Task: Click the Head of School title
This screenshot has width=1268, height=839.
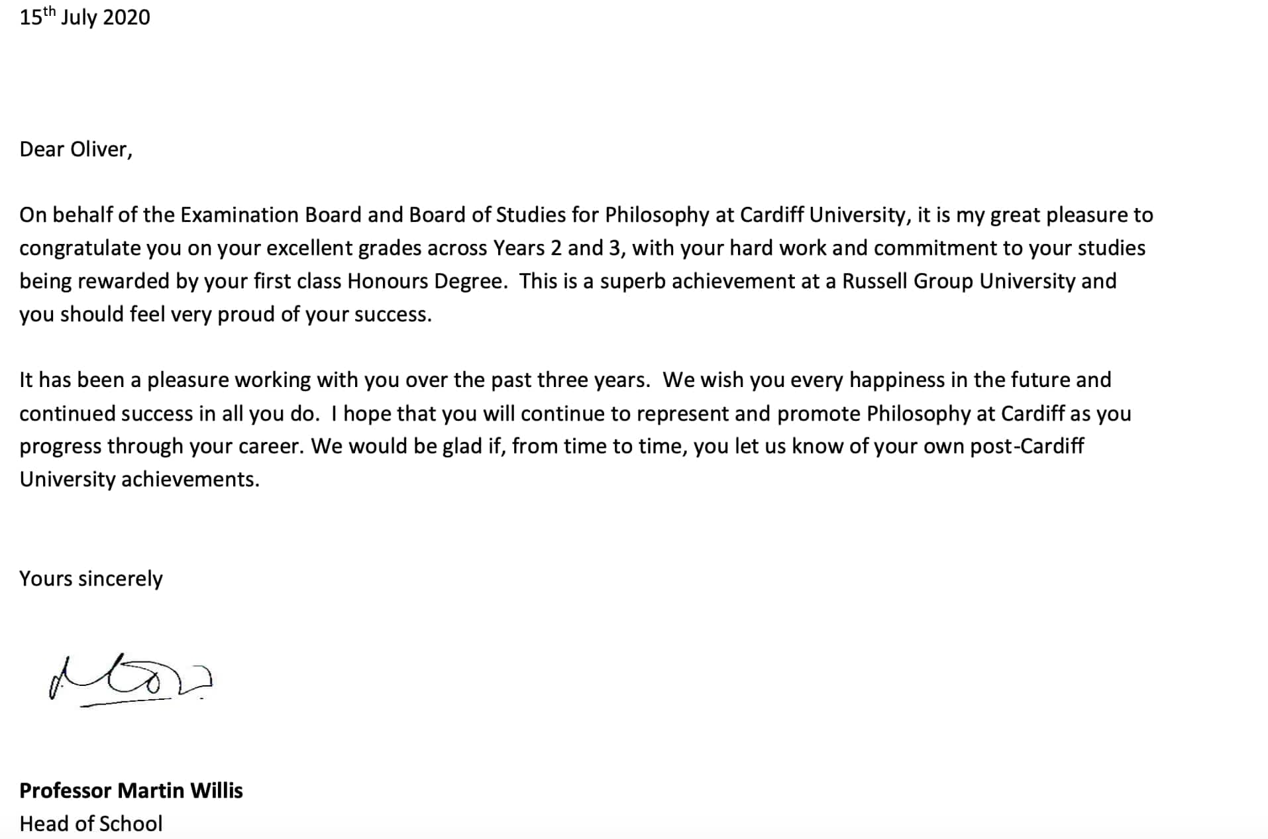Action: click(x=91, y=824)
